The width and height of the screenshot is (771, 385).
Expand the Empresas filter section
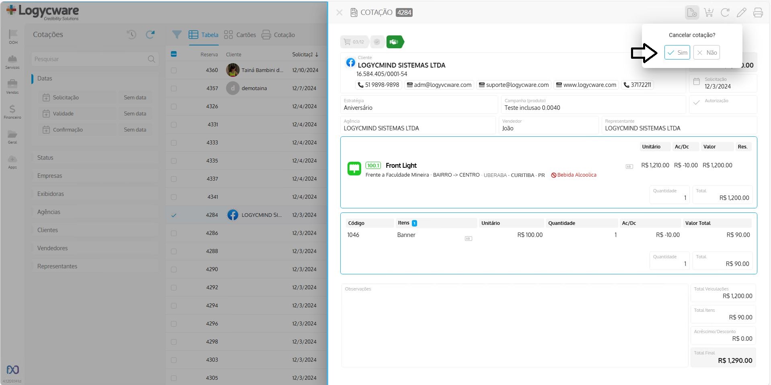click(x=95, y=176)
